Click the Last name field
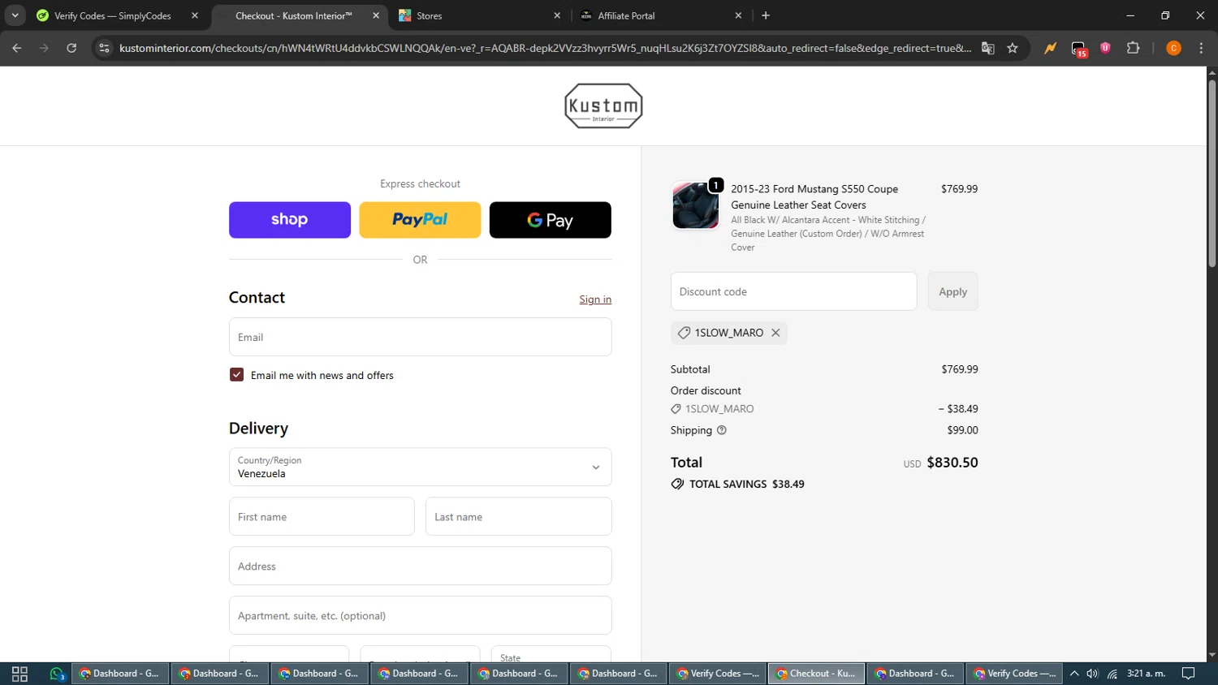 tap(518, 516)
